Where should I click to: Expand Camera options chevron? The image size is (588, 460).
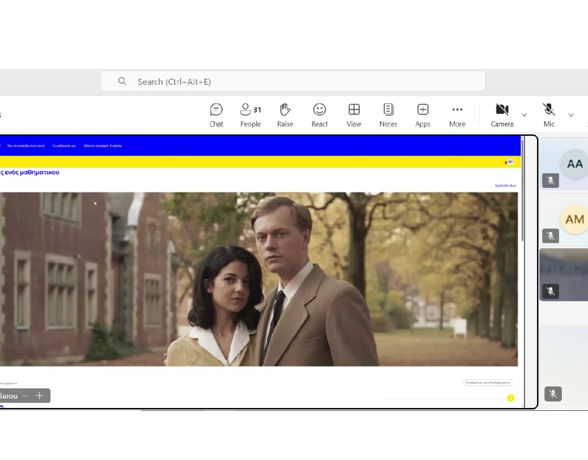524,115
